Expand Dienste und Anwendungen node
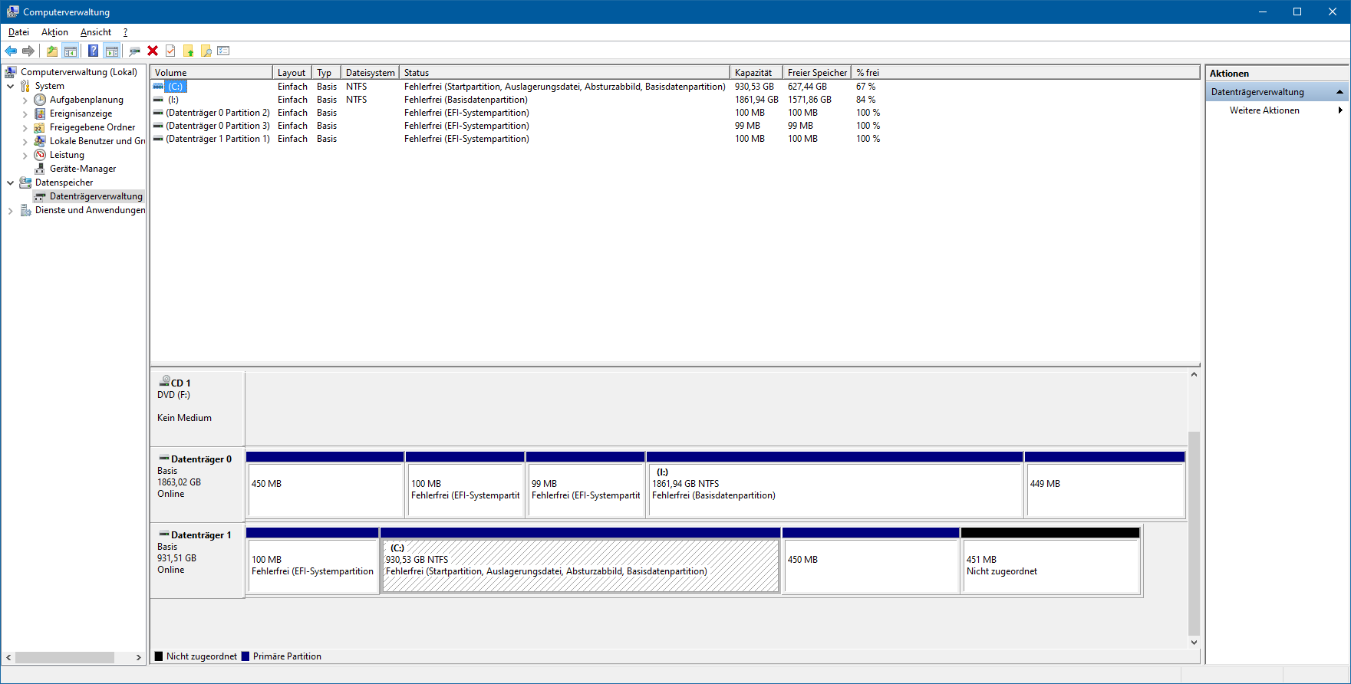Image resolution: width=1351 pixels, height=684 pixels. click(x=10, y=210)
